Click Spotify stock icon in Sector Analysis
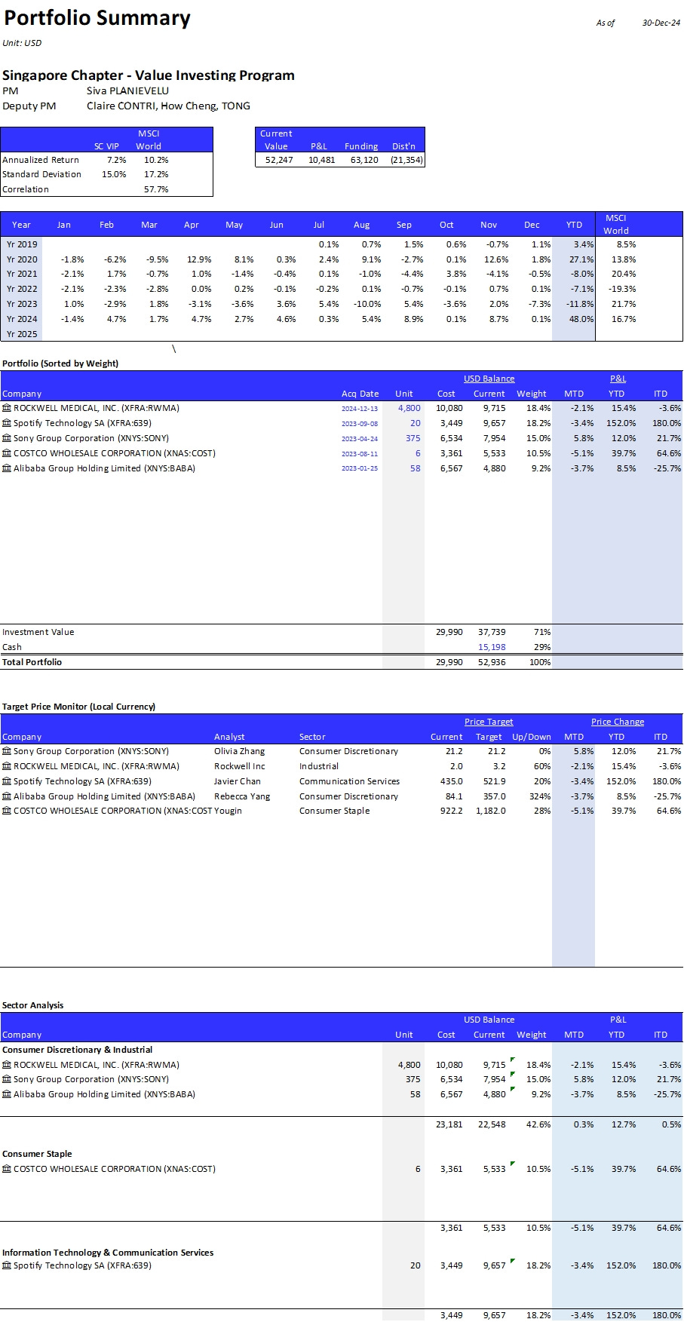Viewport: 684px width, 1322px height. [7, 1265]
